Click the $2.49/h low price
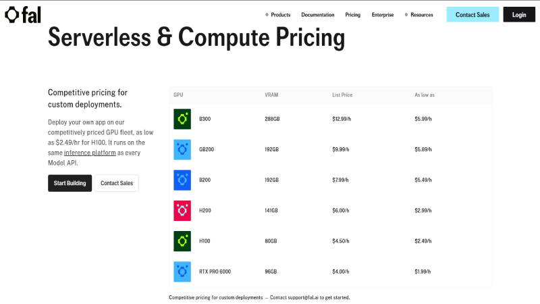540x304 pixels. [423, 241]
